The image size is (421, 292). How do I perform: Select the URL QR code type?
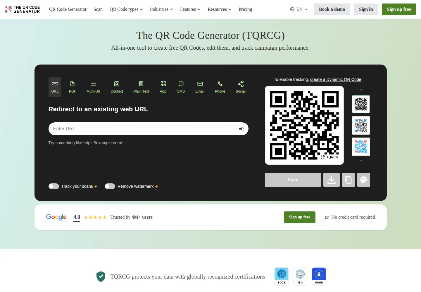point(55,87)
